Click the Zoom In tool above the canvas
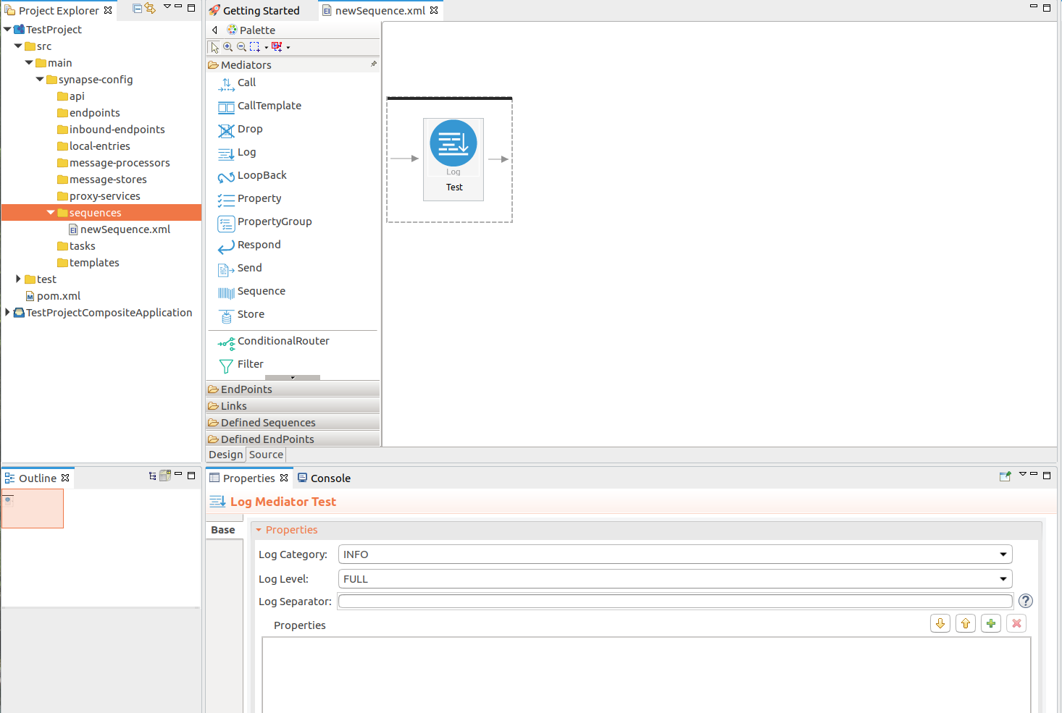The image size is (1062, 713). pos(227,46)
